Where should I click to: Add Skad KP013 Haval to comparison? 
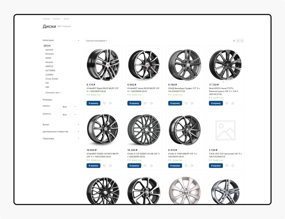click(233, 103)
